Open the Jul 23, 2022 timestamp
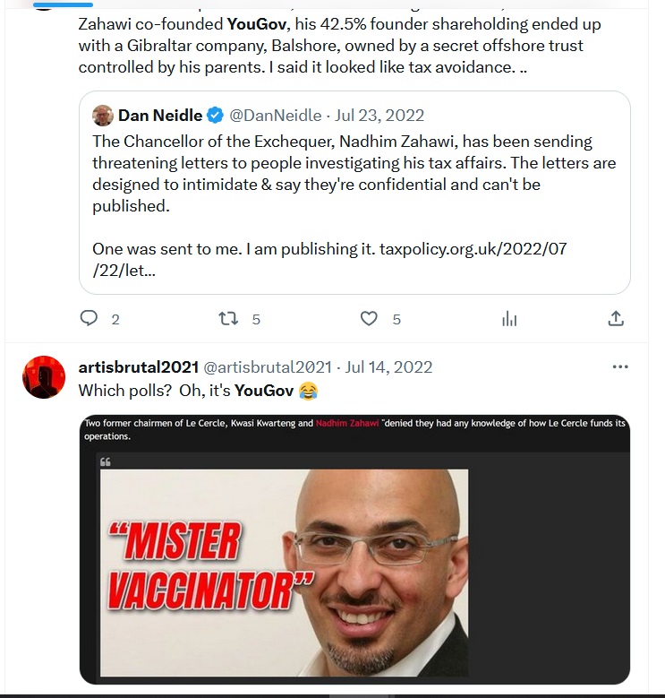Image resolution: width=665 pixels, height=698 pixels. [379, 116]
